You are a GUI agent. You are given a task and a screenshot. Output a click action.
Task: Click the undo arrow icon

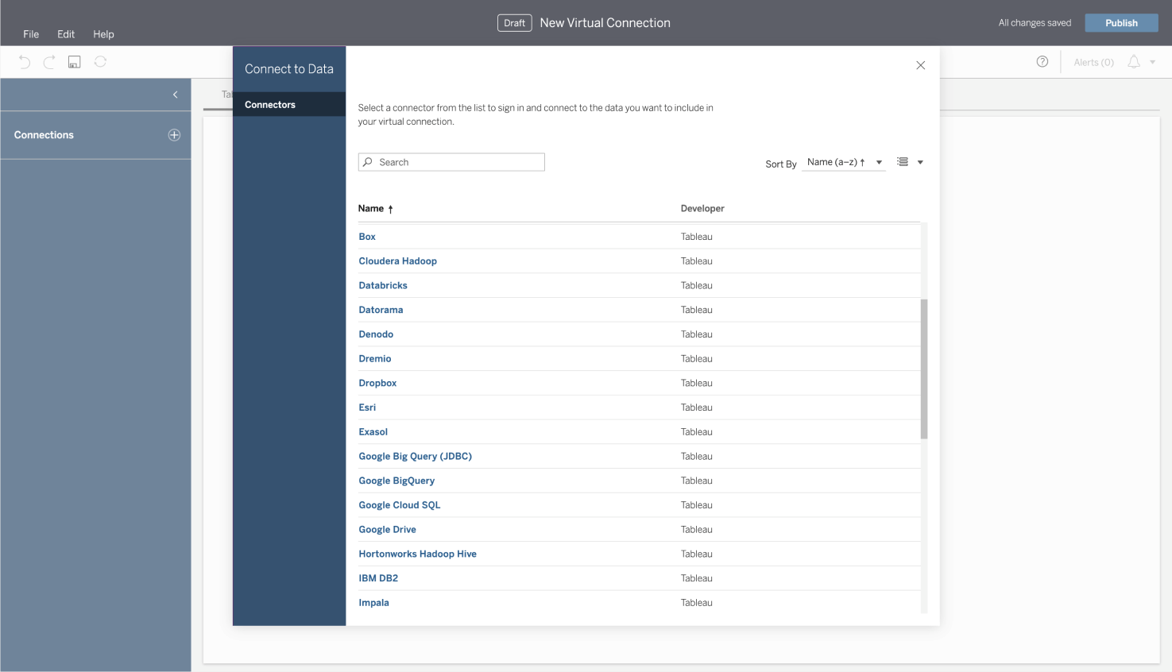pyautogui.click(x=25, y=62)
